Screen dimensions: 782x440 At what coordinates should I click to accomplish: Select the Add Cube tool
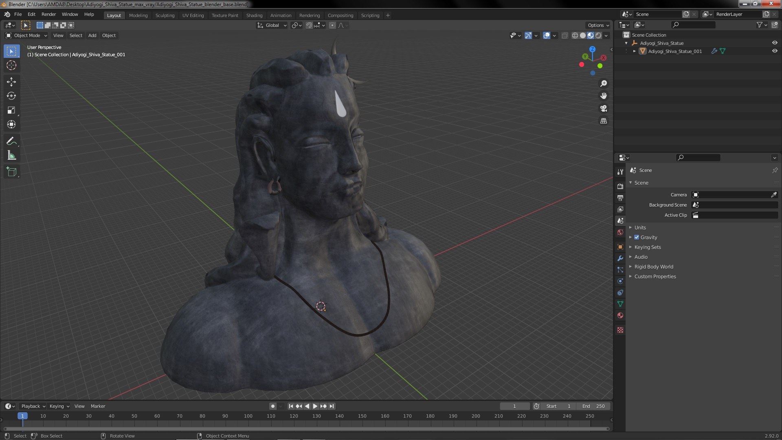[x=11, y=172]
